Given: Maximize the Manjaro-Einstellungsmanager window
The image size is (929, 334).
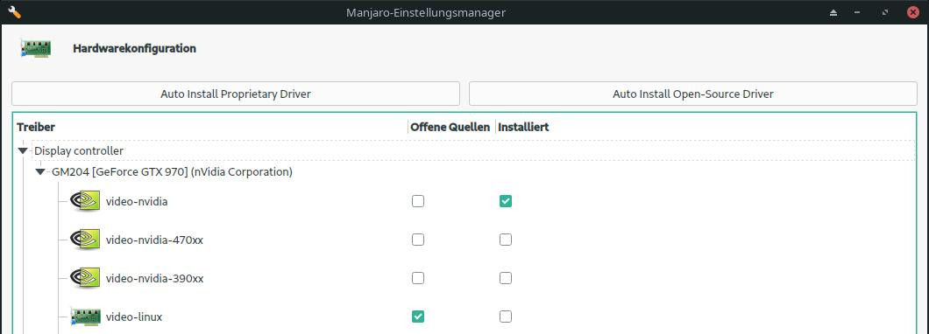Looking at the screenshot, I should 885,12.
